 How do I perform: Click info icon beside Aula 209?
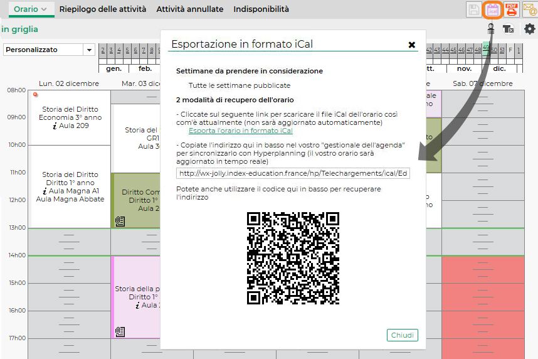click(x=55, y=126)
